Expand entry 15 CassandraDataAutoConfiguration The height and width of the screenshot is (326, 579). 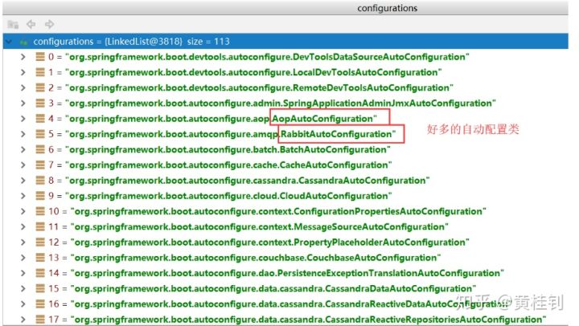pos(23,289)
